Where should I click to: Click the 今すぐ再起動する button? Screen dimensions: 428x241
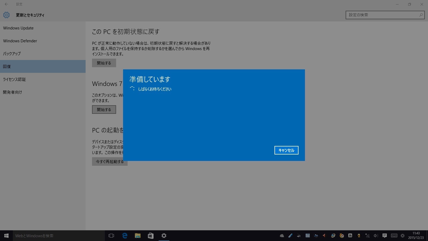(x=110, y=161)
